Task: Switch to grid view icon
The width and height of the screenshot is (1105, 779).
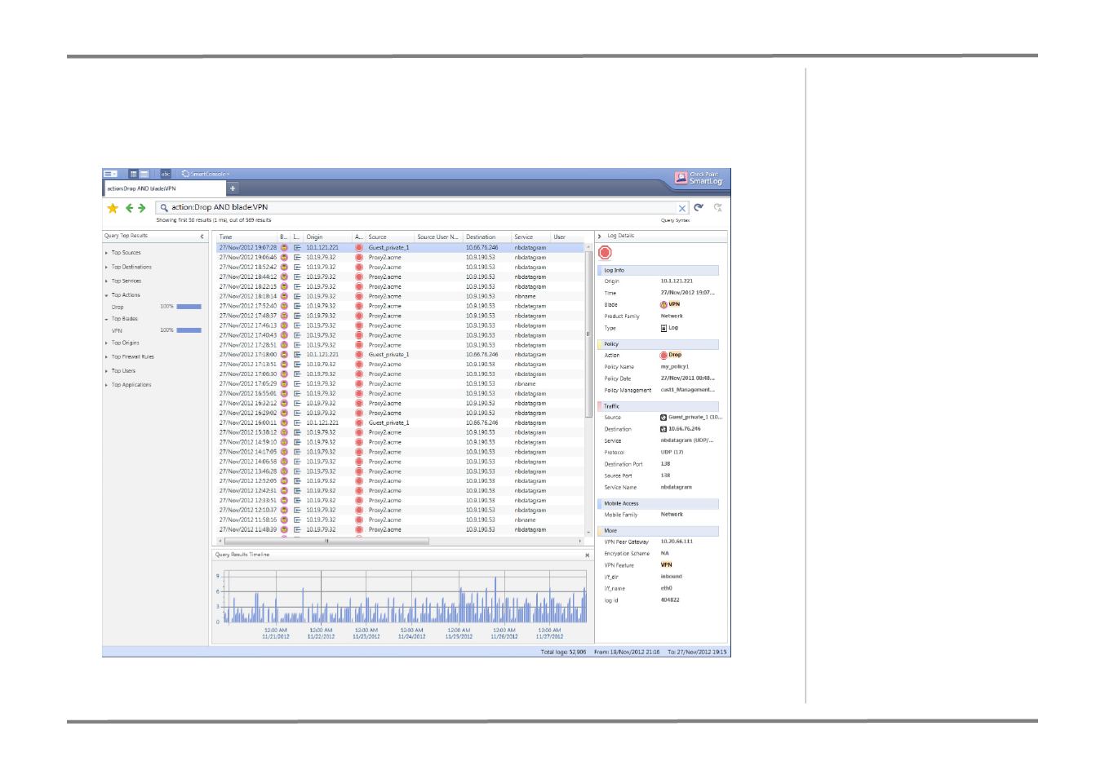Action: 134,174
